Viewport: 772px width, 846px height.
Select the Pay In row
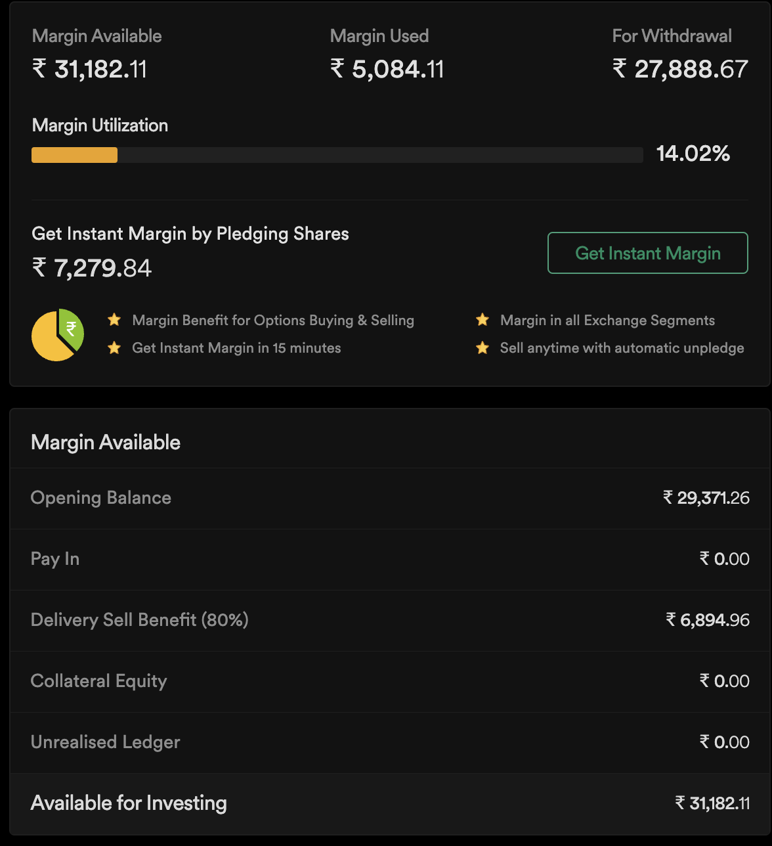(x=390, y=559)
